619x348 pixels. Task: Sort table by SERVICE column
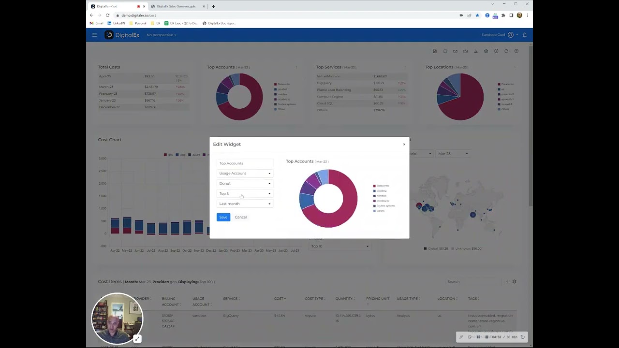point(231,299)
